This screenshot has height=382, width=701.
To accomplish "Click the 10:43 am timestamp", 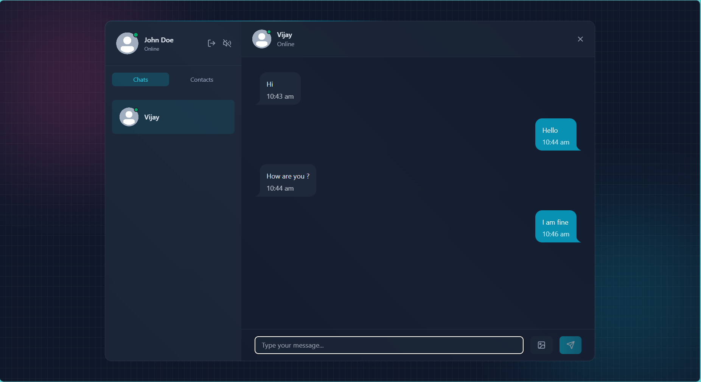I will coord(280,96).
